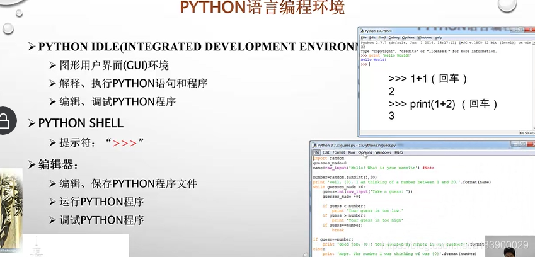Screen dimensions: 535x257
Task: Click the 'else:' line in editor
Action: tap(318, 249)
